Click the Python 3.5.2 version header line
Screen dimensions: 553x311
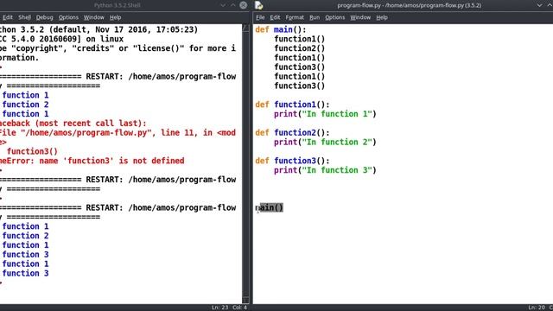tap(99, 29)
